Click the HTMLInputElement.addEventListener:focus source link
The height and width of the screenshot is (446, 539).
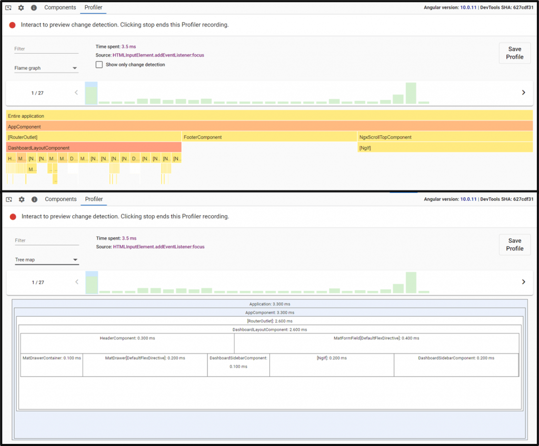(158, 55)
